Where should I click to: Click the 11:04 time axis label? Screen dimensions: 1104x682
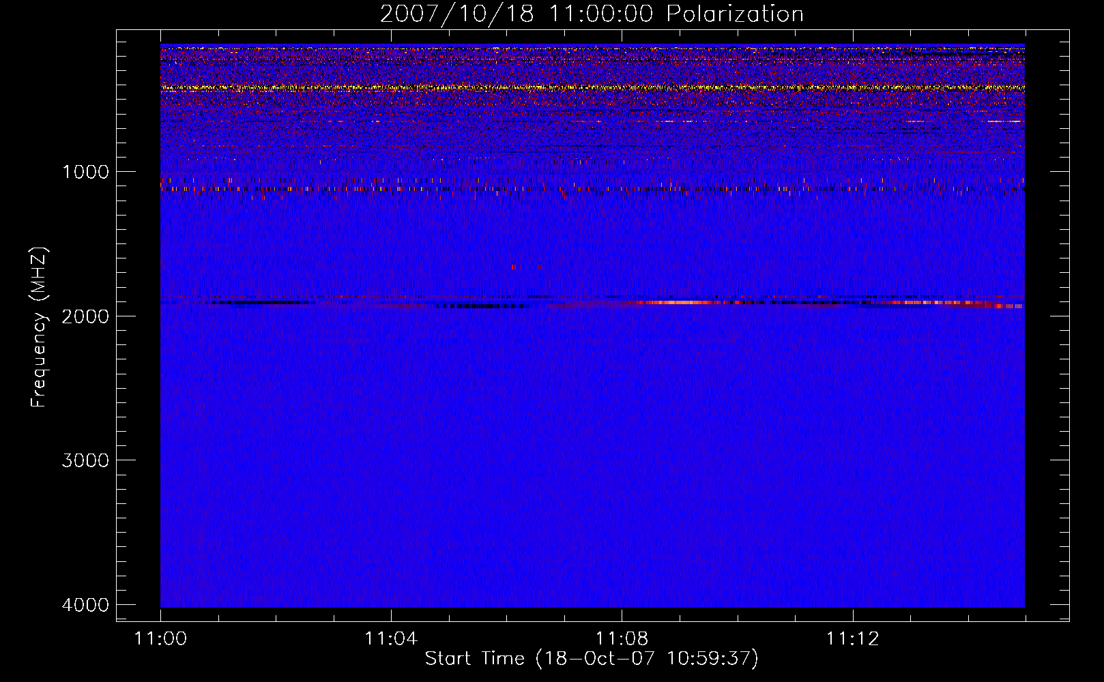[391, 639]
